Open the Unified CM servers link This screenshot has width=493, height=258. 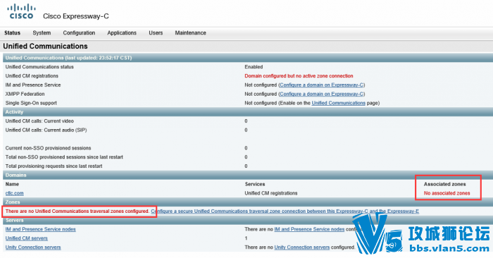(27, 238)
